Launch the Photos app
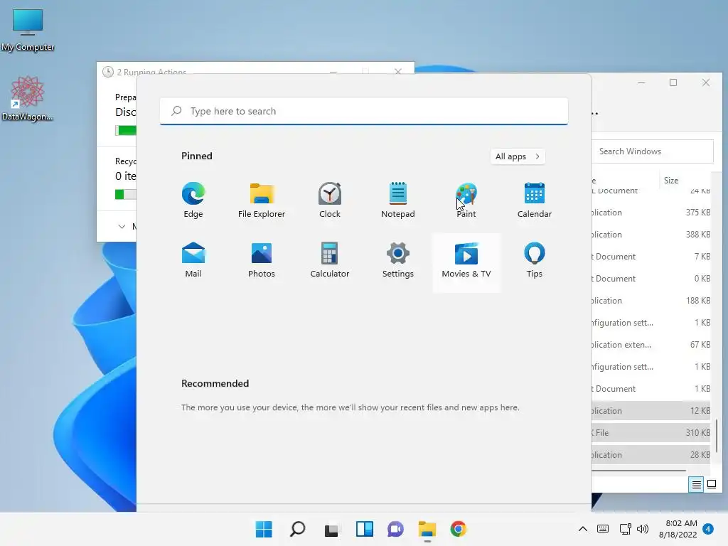728x546 pixels. tap(262, 260)
